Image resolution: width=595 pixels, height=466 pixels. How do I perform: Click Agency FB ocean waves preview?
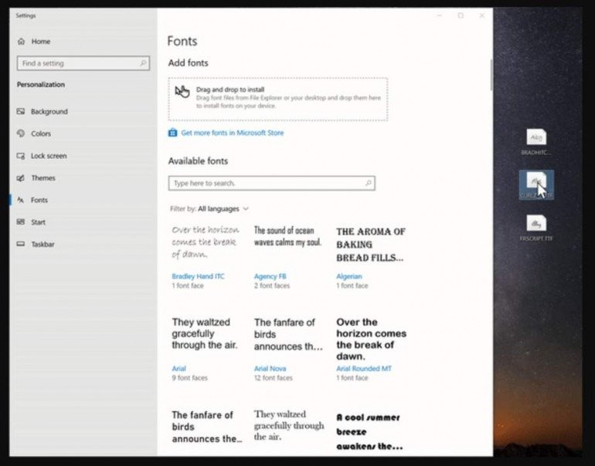point(287,236)
